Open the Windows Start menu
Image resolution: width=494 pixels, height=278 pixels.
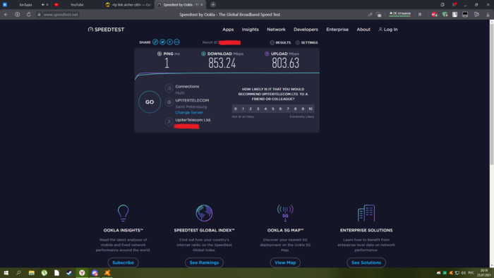point(6,273)
